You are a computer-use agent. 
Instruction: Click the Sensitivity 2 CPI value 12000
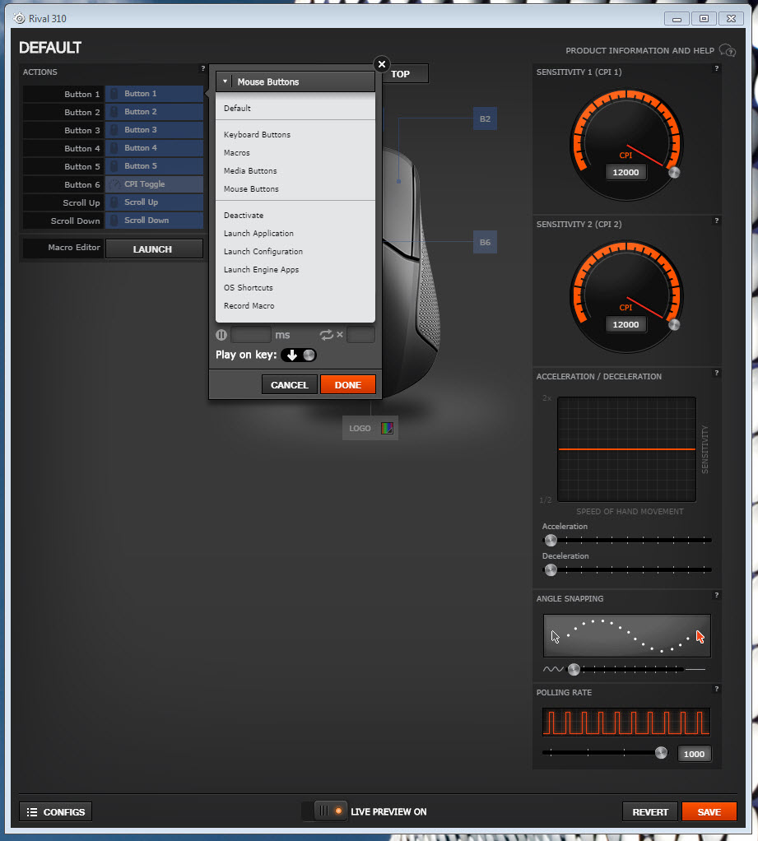click(x=626, y=324)
